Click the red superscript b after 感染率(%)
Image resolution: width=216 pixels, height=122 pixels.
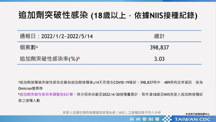pos(79,58)
